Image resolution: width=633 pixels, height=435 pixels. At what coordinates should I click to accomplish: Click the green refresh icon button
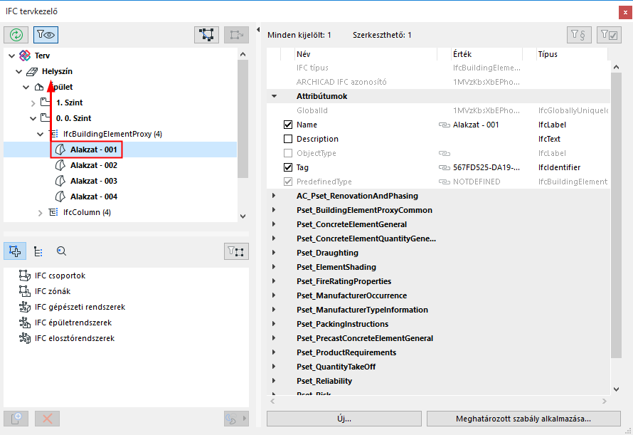(x=16, y=34)
